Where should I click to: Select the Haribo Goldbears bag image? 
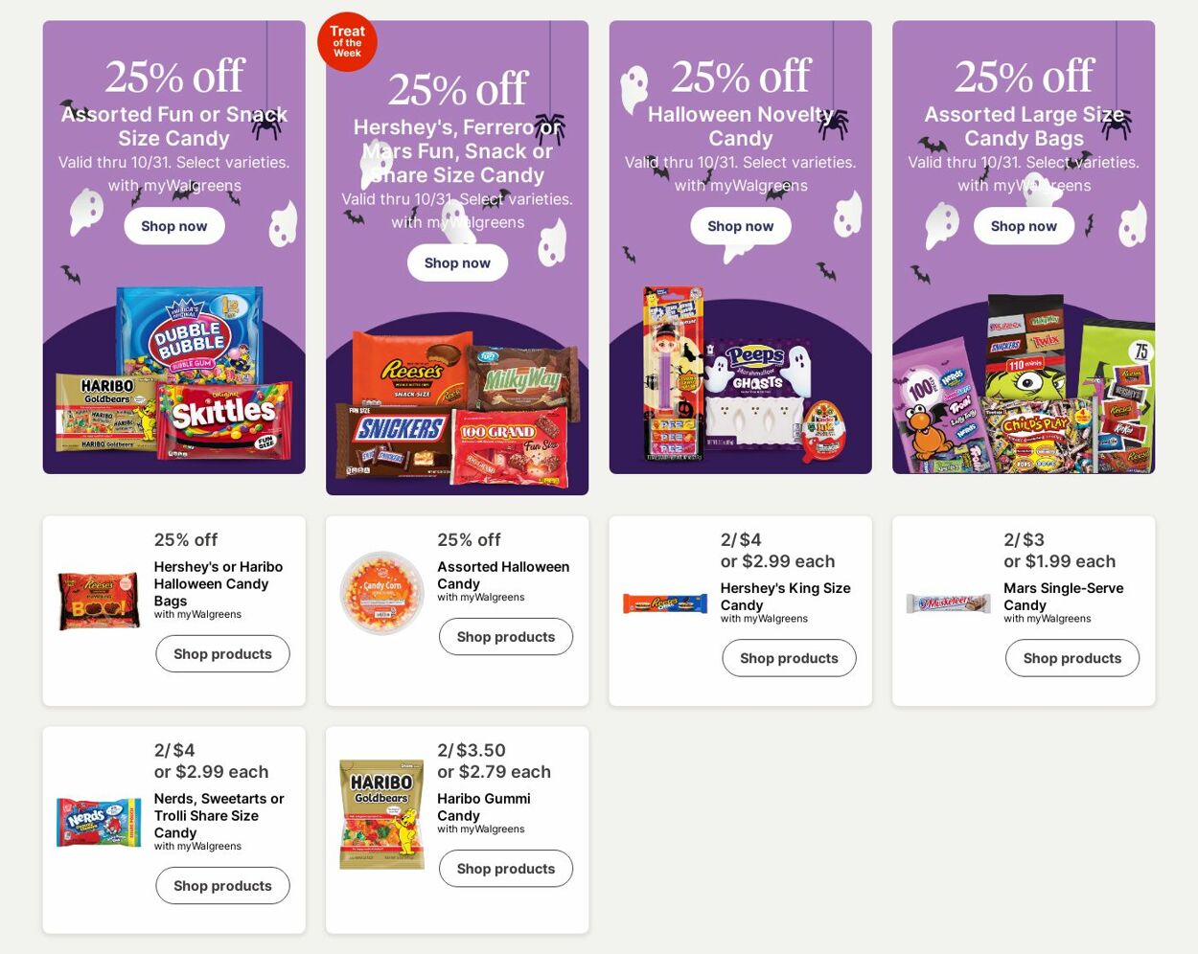[381, 815]
